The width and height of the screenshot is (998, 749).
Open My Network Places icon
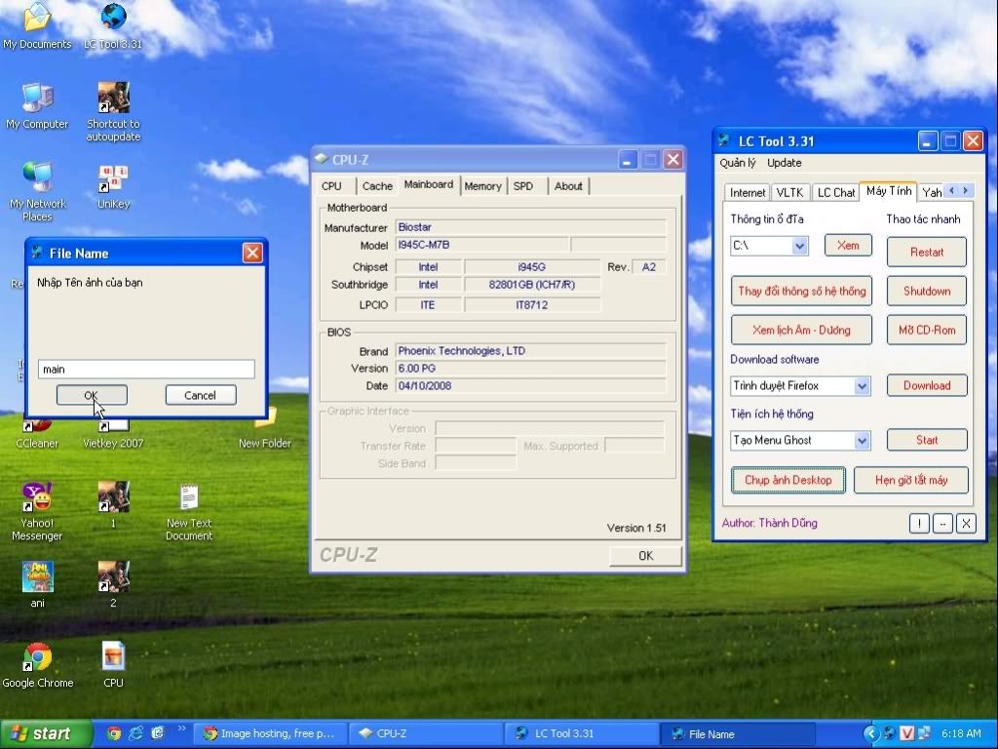pyautogui.click(x=37, y=191)
